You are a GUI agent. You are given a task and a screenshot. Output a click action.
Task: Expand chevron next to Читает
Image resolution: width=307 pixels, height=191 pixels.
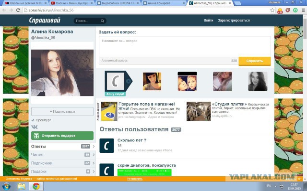[x=94, y=155]
